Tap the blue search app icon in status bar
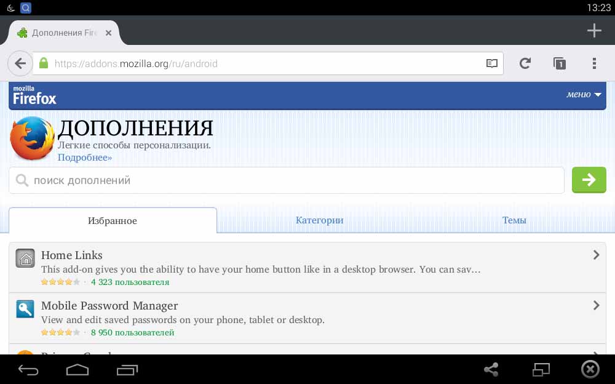This screenshot has width=615, height=384. [26, 8]
